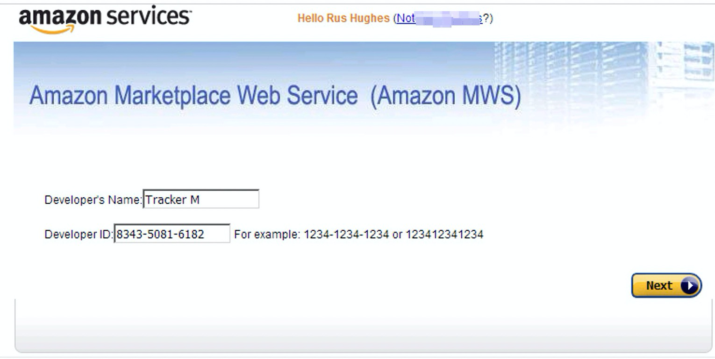The image size is (715, 359).
Task: Click the example text '1234-1234-1234'
Action: [346, 235]
